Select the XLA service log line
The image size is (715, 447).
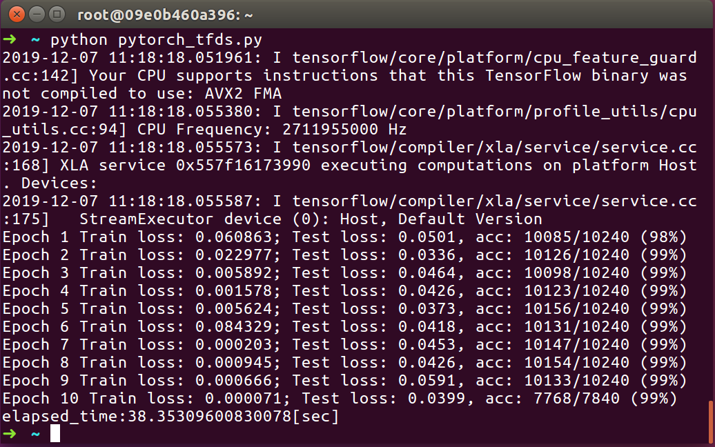click(x=345, y=165)
